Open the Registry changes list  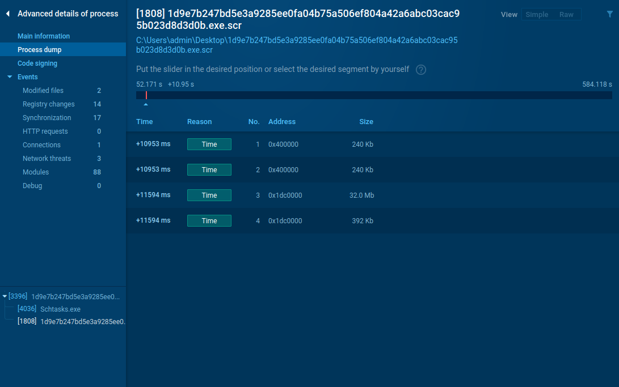[48, 104]
